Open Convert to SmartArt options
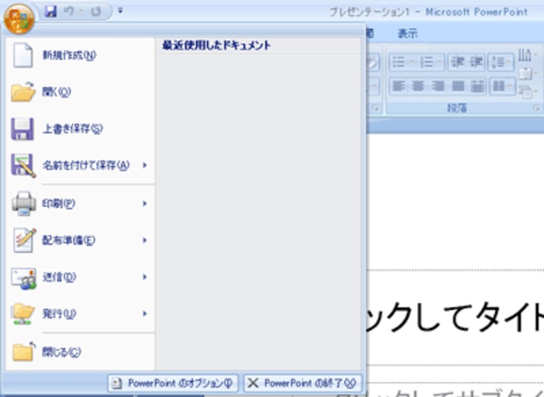544x397 pixels. pos(527,92)
